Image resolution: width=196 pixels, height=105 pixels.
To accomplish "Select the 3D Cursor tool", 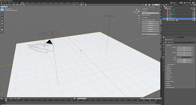I will [x=2, y=12].
